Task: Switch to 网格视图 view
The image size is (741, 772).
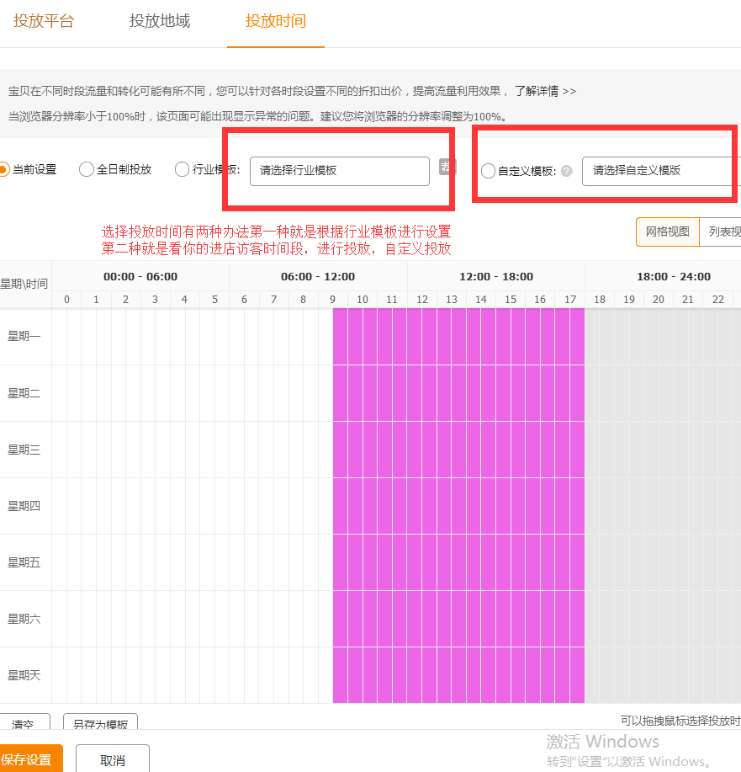Action: pos(667,232)
